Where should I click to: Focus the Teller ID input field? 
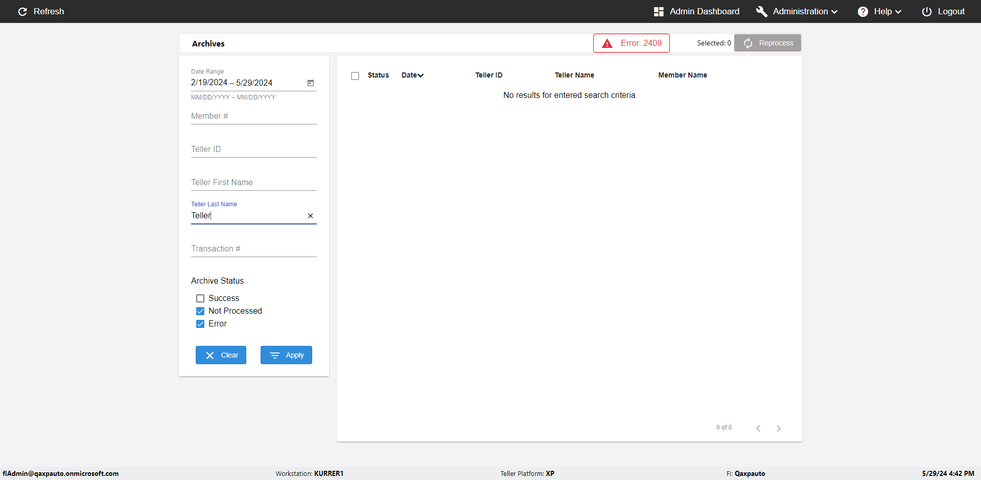(x=254, y=149)
